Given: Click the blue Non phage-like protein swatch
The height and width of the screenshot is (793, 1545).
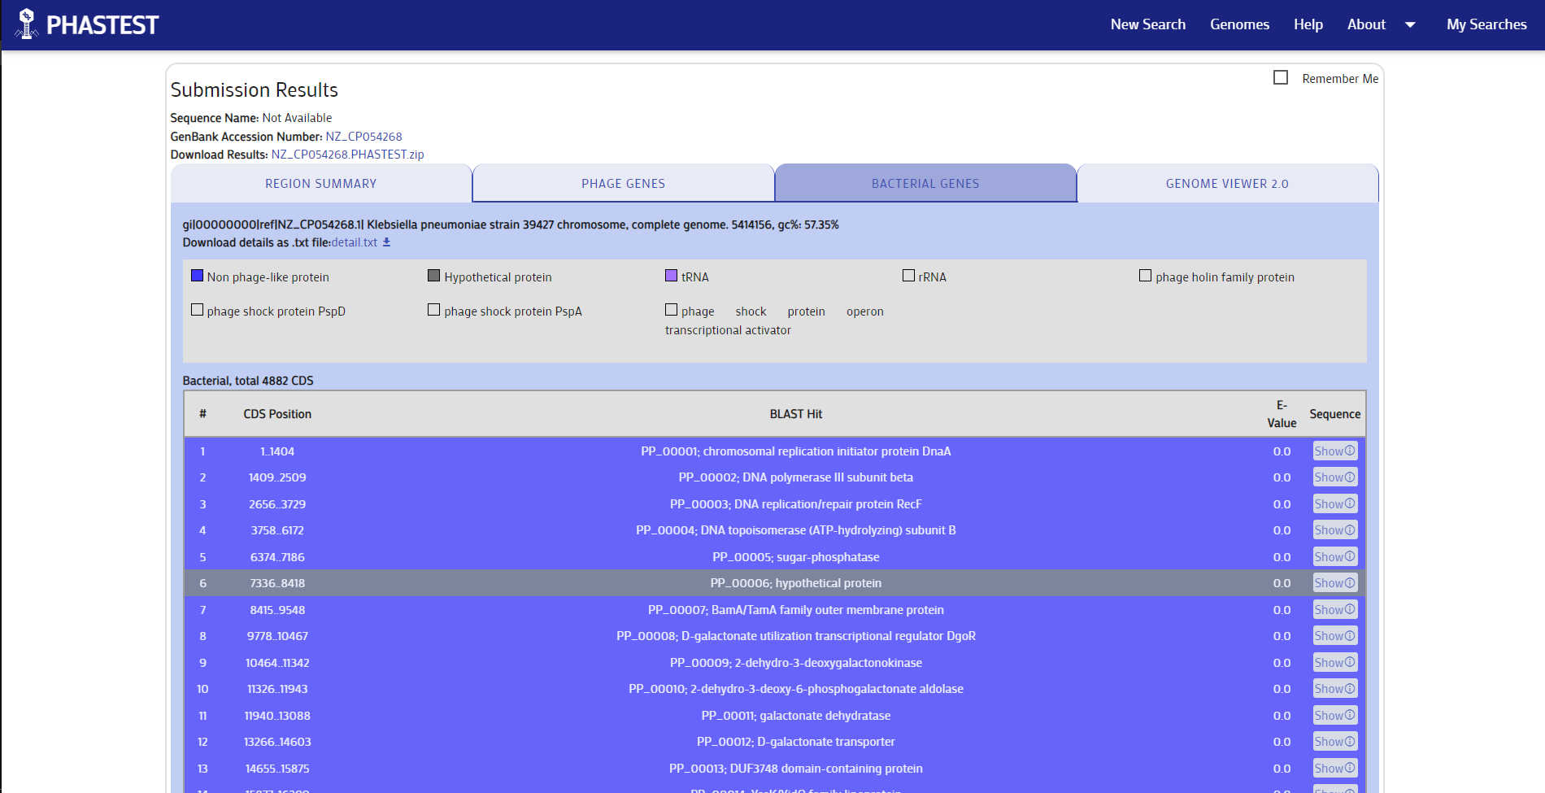Looking at the screenshot, I should coord(197,277).
